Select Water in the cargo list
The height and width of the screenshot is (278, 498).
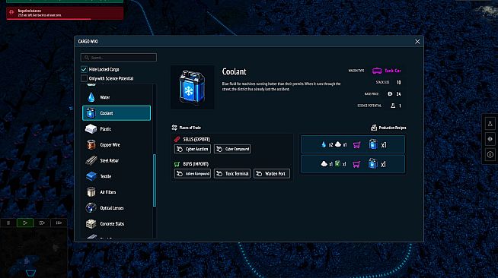pos(117,97)
